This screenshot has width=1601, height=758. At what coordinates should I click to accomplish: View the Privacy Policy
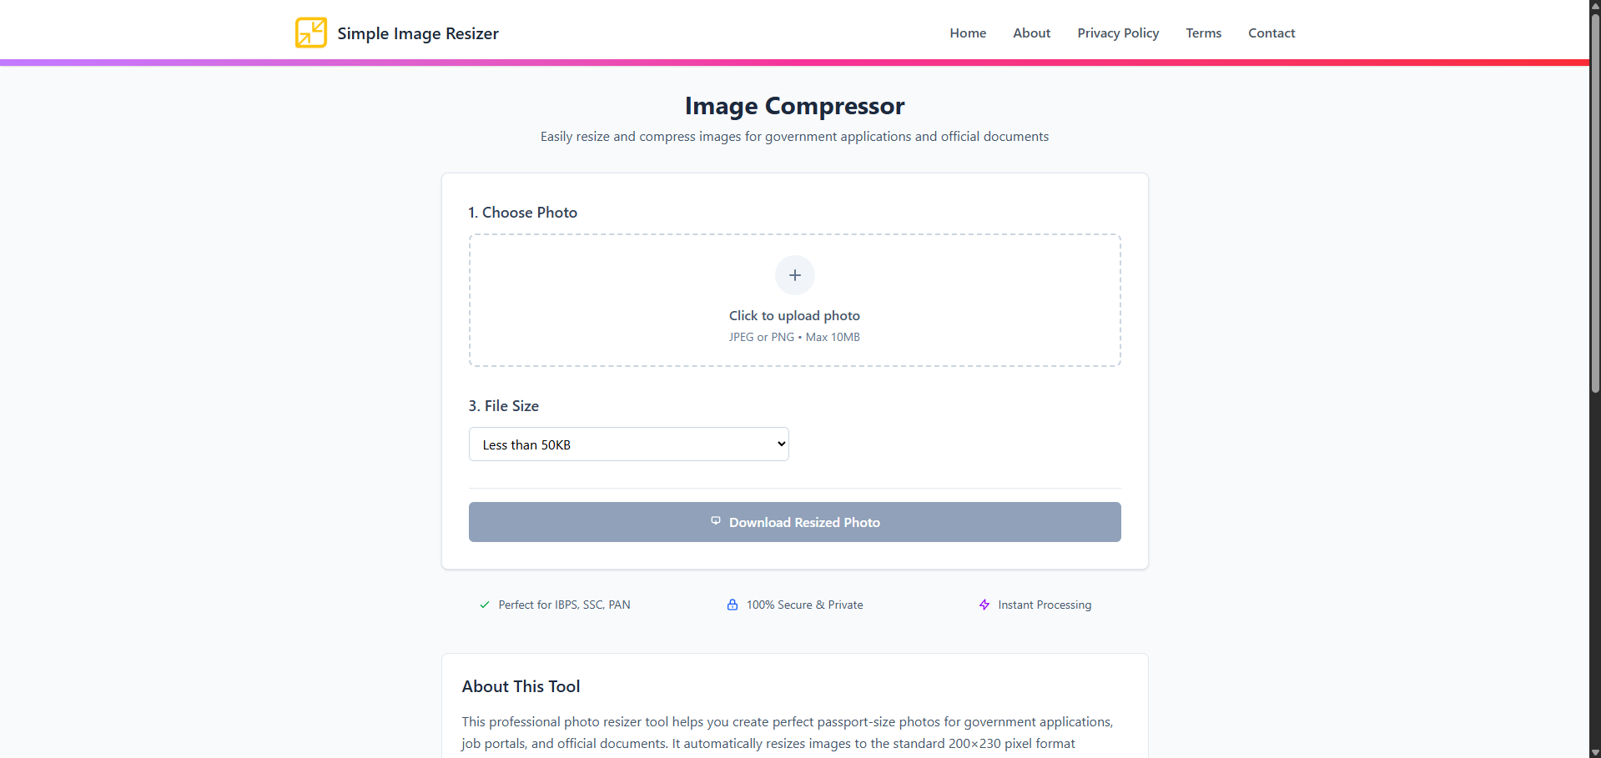click(x=1118, y=33)
